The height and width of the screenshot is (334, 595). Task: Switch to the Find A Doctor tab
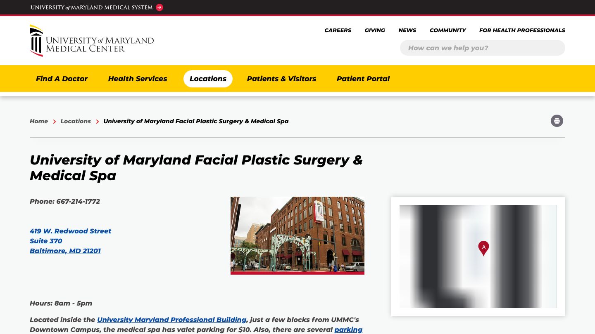62,79
